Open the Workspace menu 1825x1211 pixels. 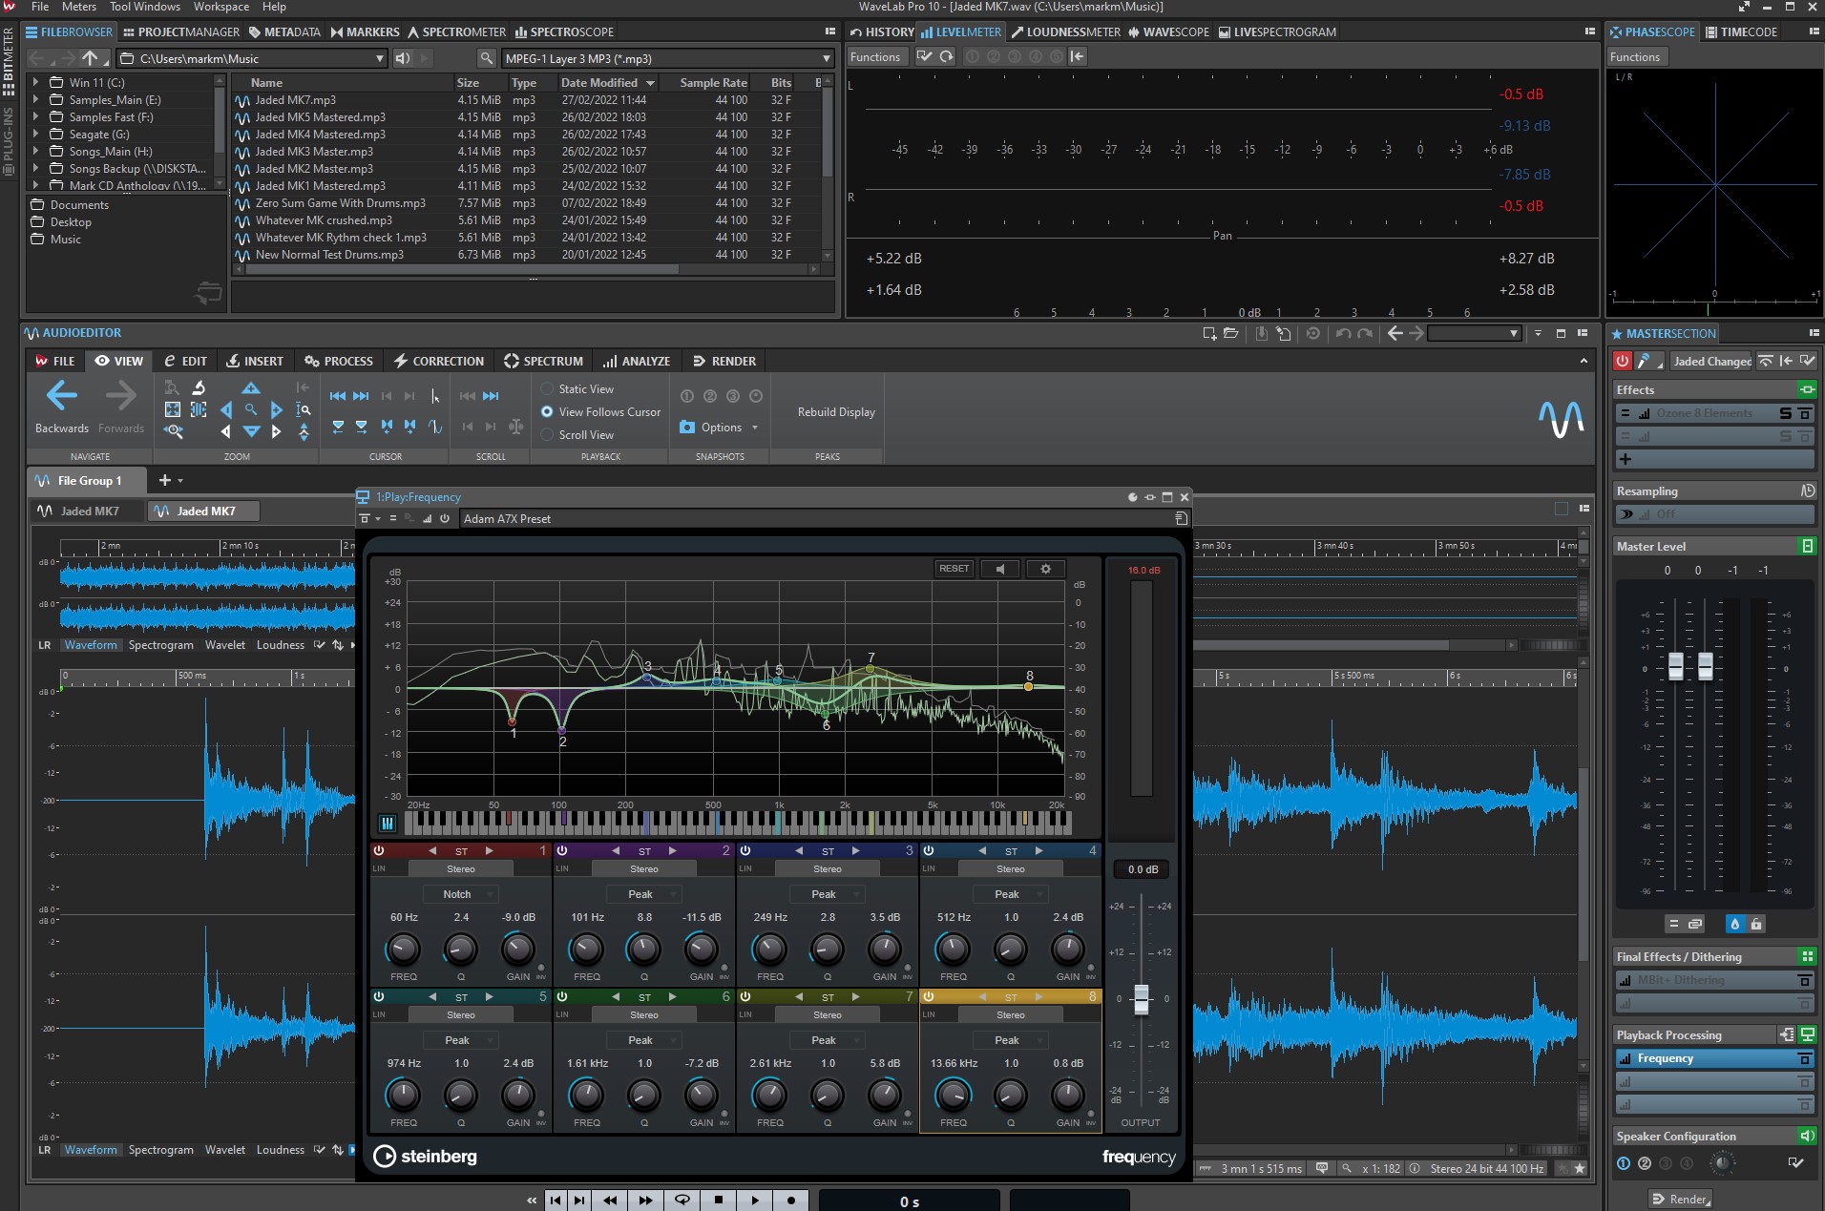click(221, 7)
